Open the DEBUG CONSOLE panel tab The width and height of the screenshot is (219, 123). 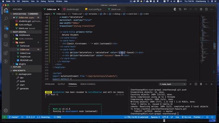pyautogui.click(x=88, y=84)
